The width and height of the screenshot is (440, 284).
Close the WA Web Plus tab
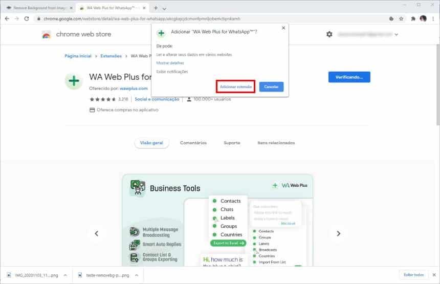(144, 8)
